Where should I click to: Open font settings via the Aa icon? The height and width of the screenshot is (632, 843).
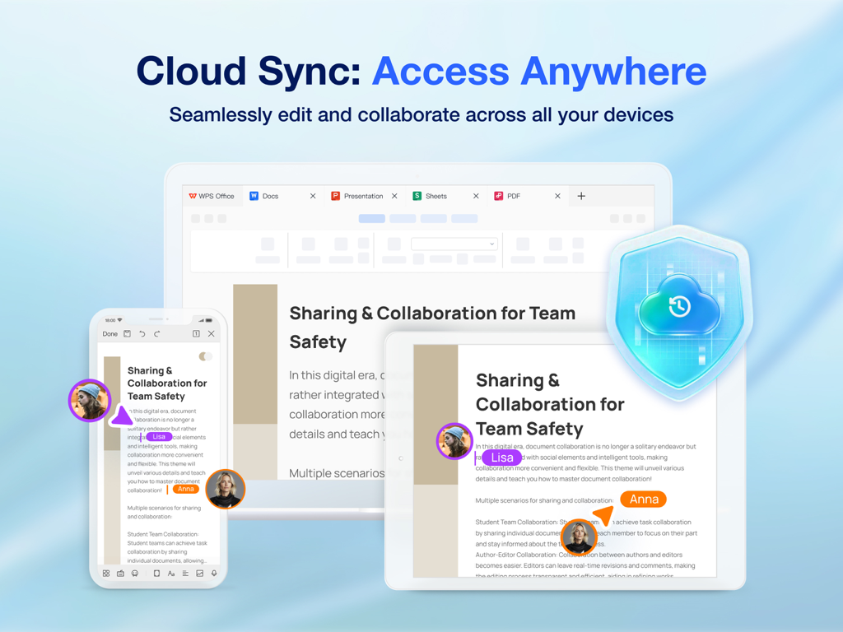click(x=171, y=573)
